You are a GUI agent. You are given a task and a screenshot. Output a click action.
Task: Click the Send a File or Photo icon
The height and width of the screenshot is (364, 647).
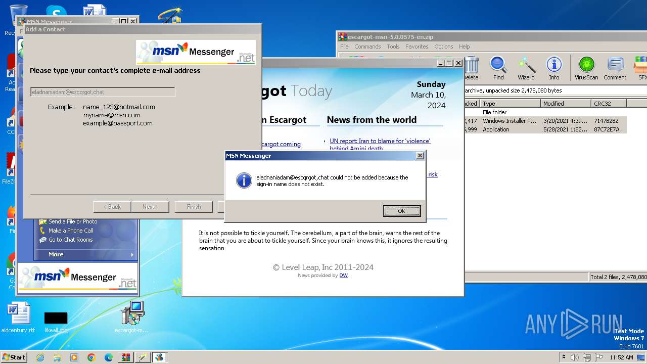click(42, 221)
